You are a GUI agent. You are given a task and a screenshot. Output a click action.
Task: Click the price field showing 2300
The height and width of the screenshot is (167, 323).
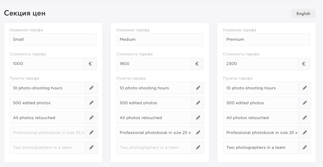point(260,64)
